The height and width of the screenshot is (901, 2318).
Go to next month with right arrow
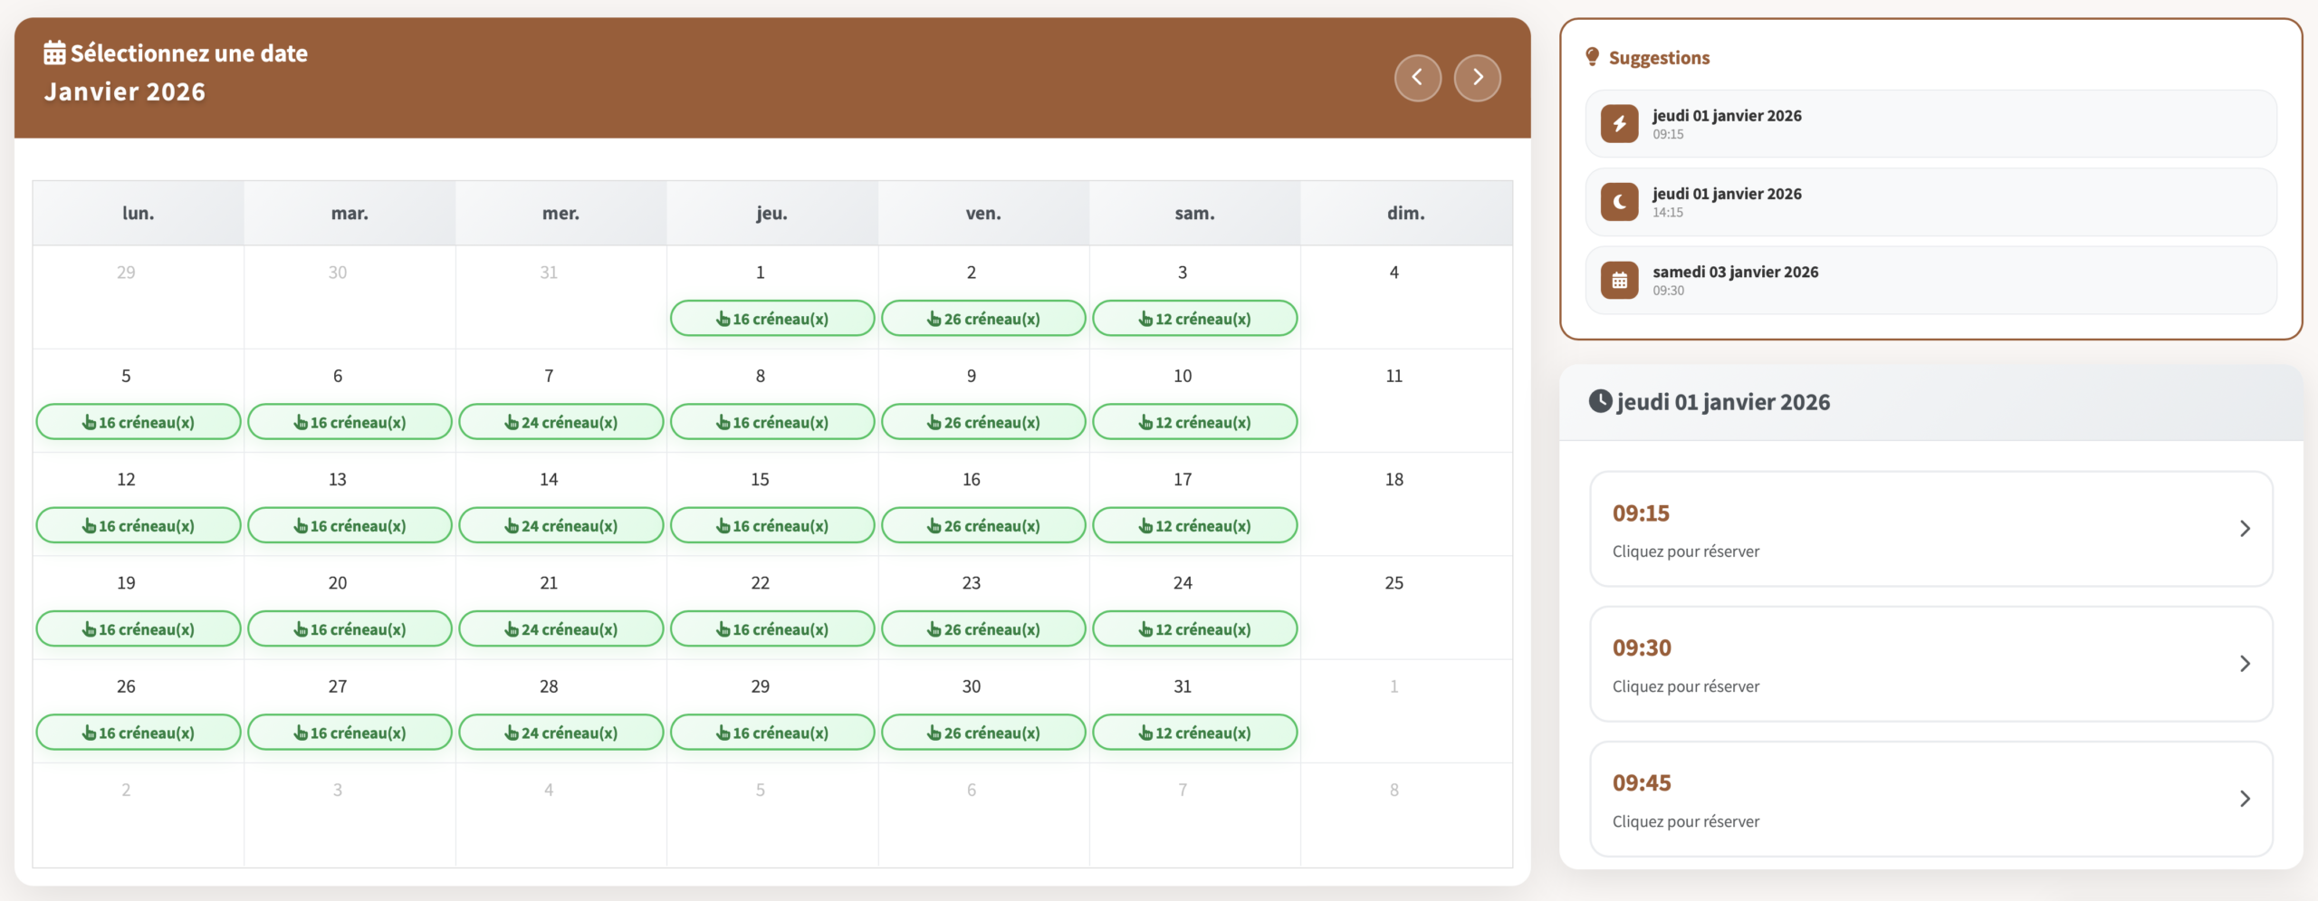(x=1477, y=78)
